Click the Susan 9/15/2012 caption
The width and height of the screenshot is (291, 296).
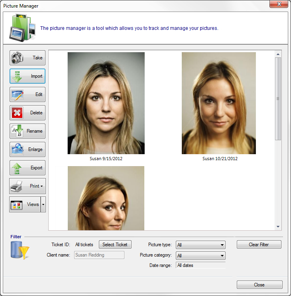106,159
